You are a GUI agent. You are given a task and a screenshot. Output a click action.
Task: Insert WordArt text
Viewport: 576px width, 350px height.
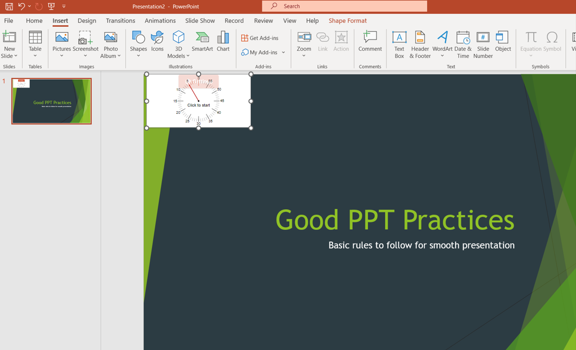click(x=442, y=44)
